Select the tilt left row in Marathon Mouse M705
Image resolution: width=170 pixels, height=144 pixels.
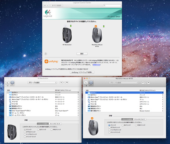(124, 102)
